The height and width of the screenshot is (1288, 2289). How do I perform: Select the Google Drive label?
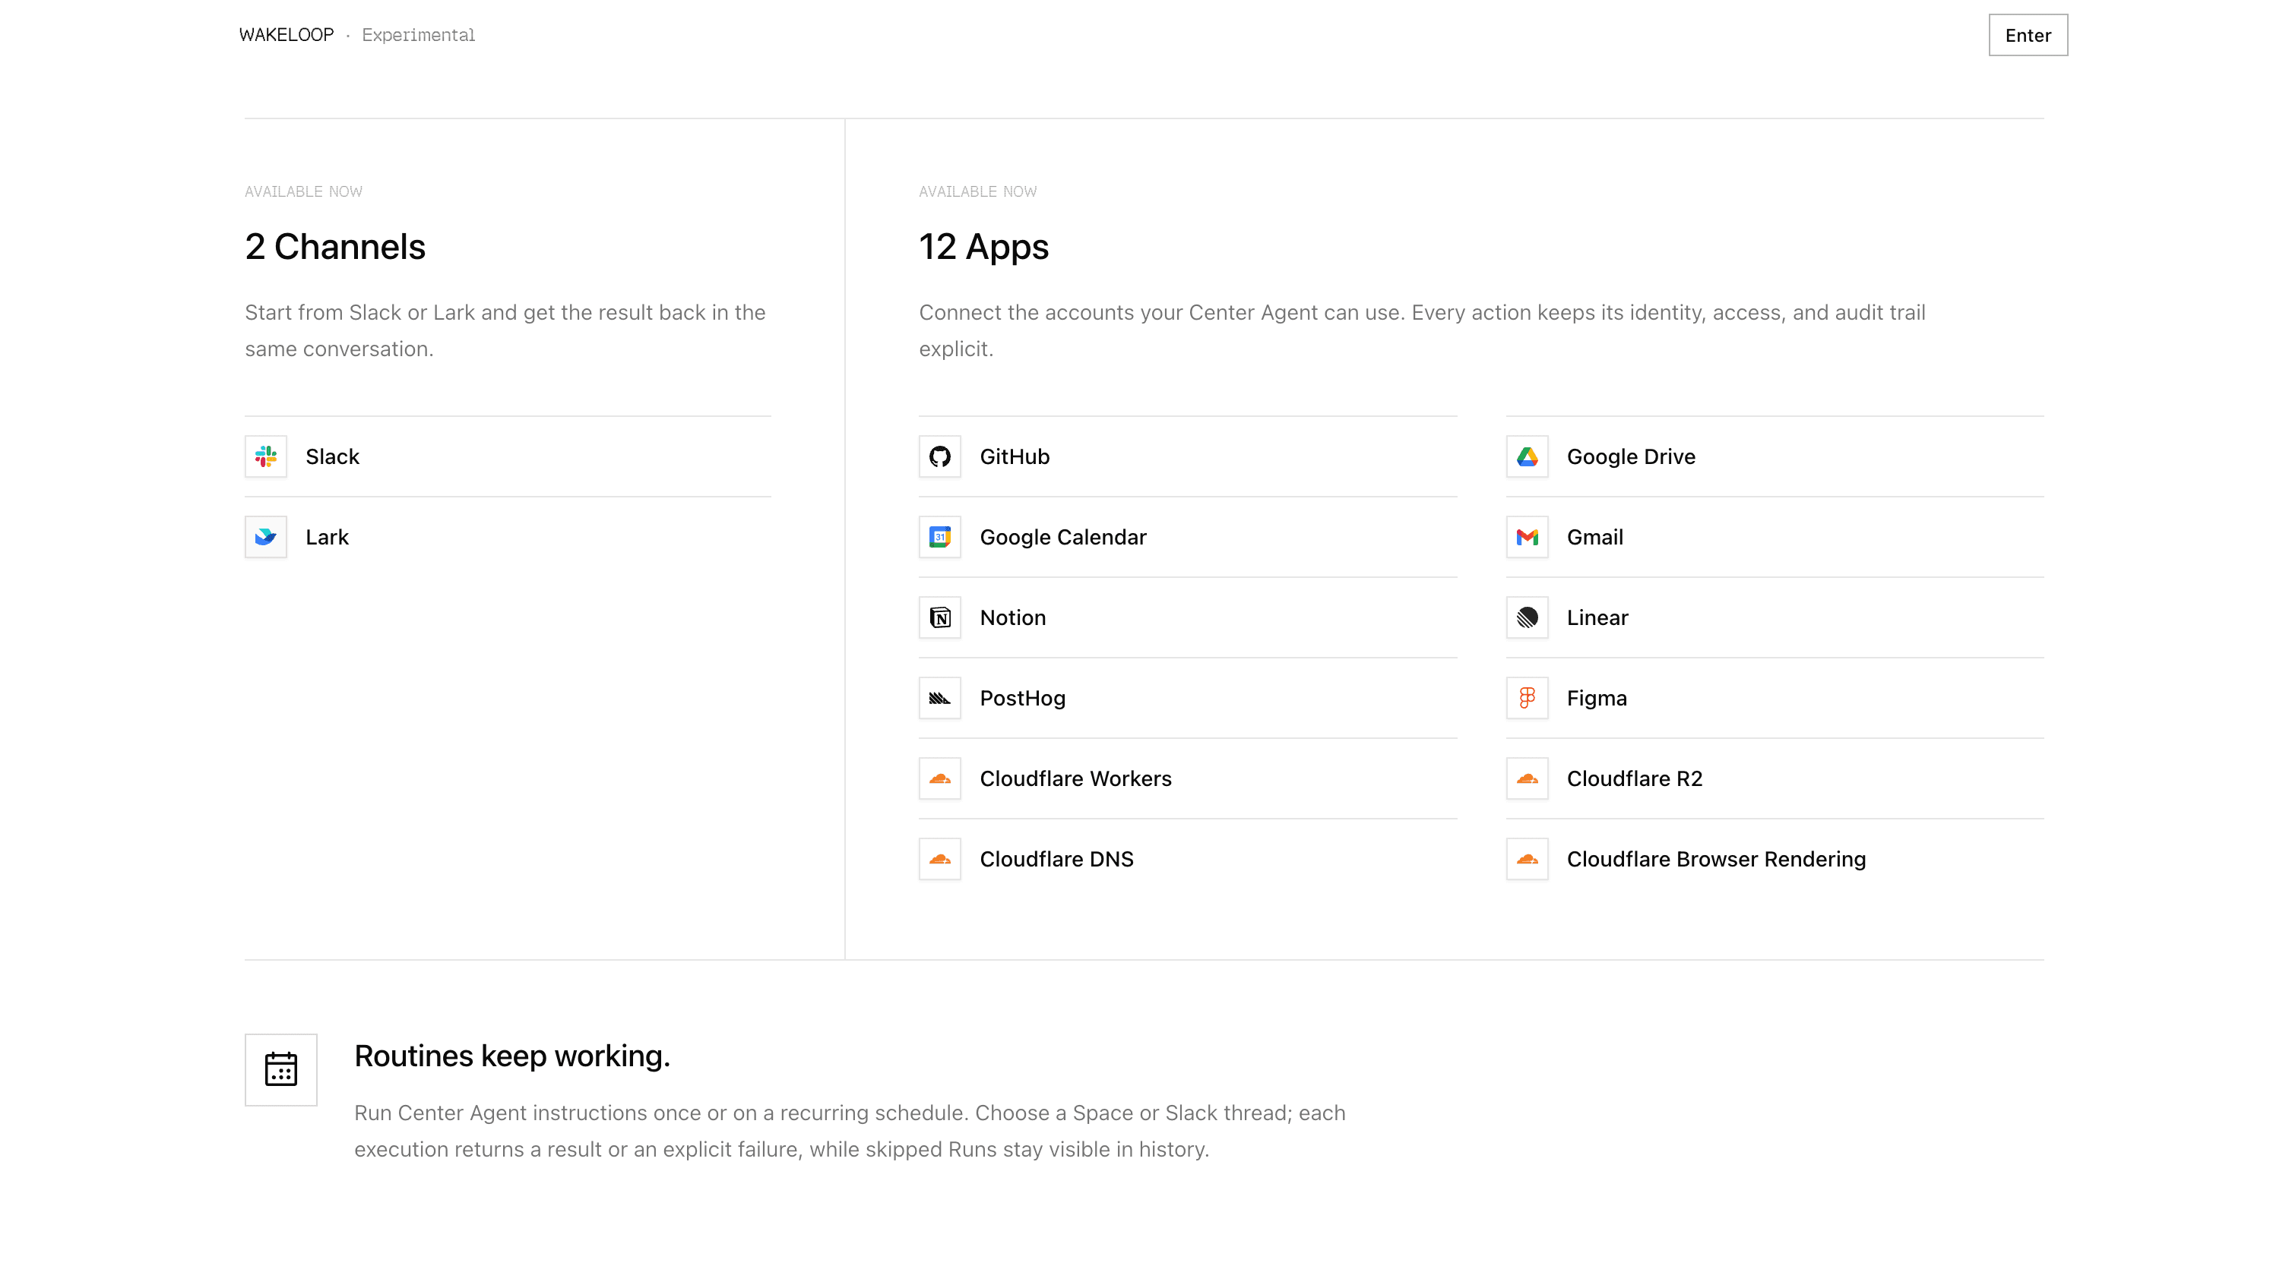coord(1631,456)
